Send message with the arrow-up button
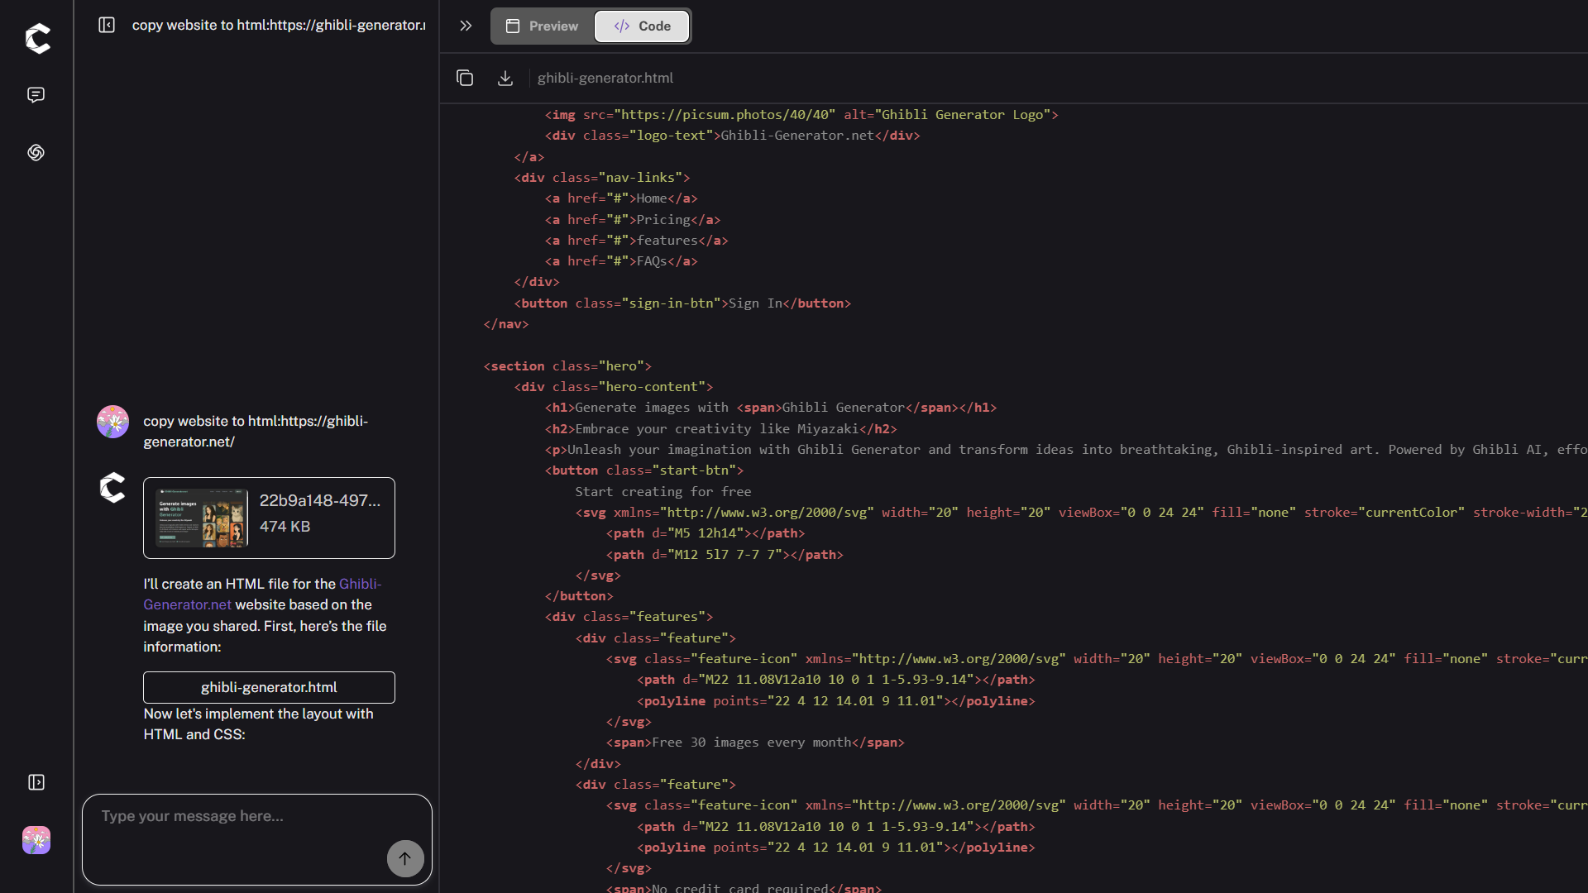 click(x=405, y=858)
